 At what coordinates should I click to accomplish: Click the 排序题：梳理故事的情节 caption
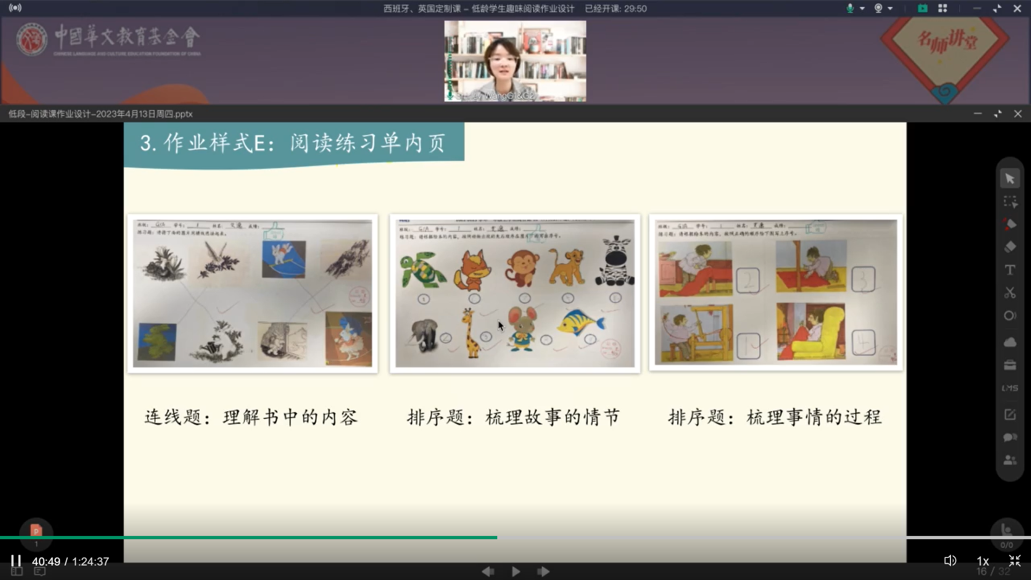pos(513,417)
